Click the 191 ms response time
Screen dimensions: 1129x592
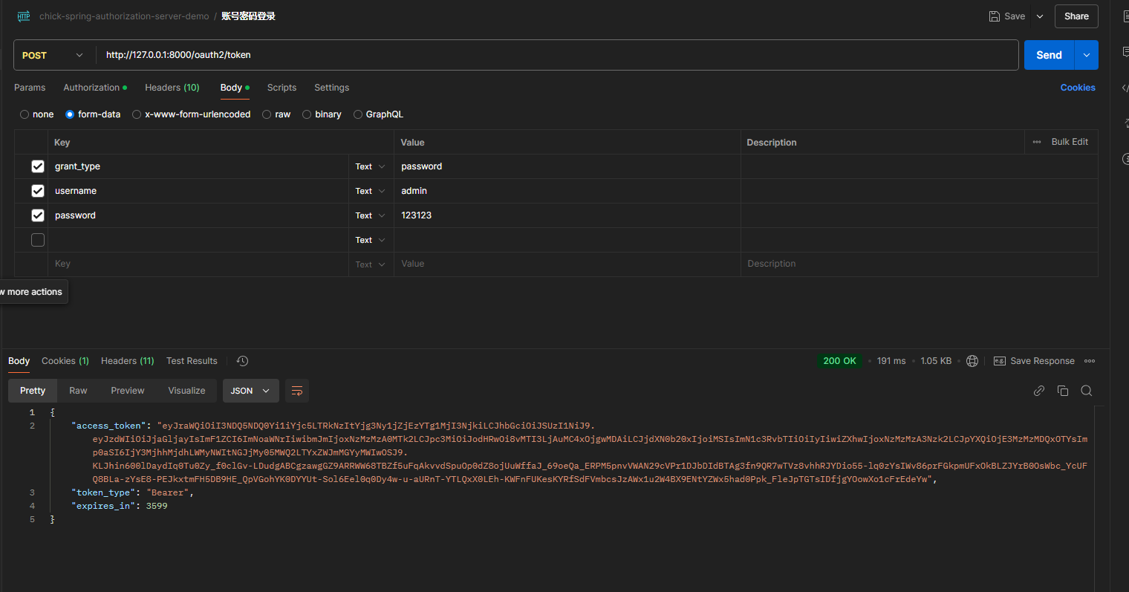tap(891, 361)
